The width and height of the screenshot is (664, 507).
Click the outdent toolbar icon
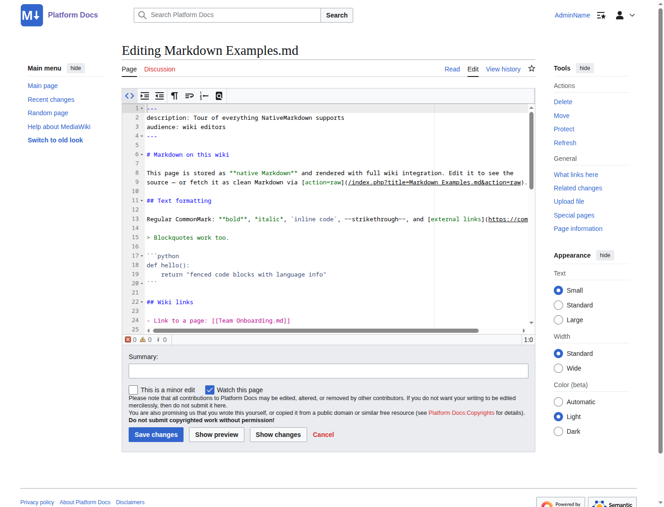click(x=160, y=96)
